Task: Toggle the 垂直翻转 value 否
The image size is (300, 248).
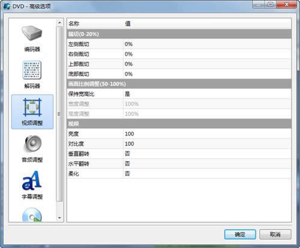Action: click(x=207, y=154)
